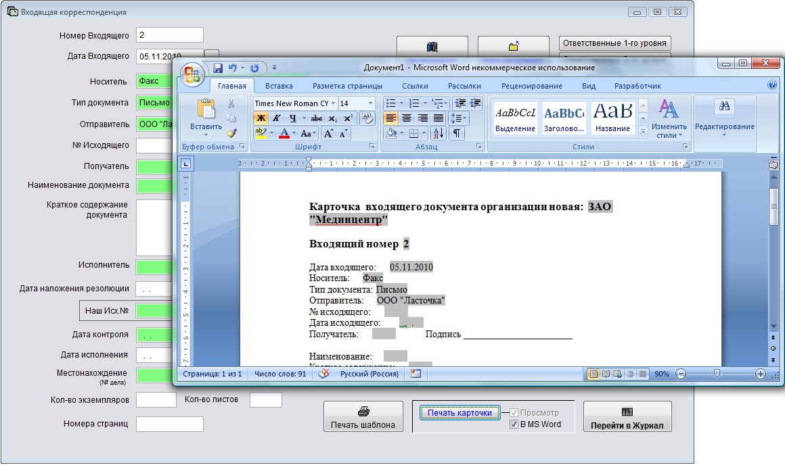Switch to print layout view in status bar
Image resolution: width=785 pixels, height=465 pixels.
pos(593,374)
